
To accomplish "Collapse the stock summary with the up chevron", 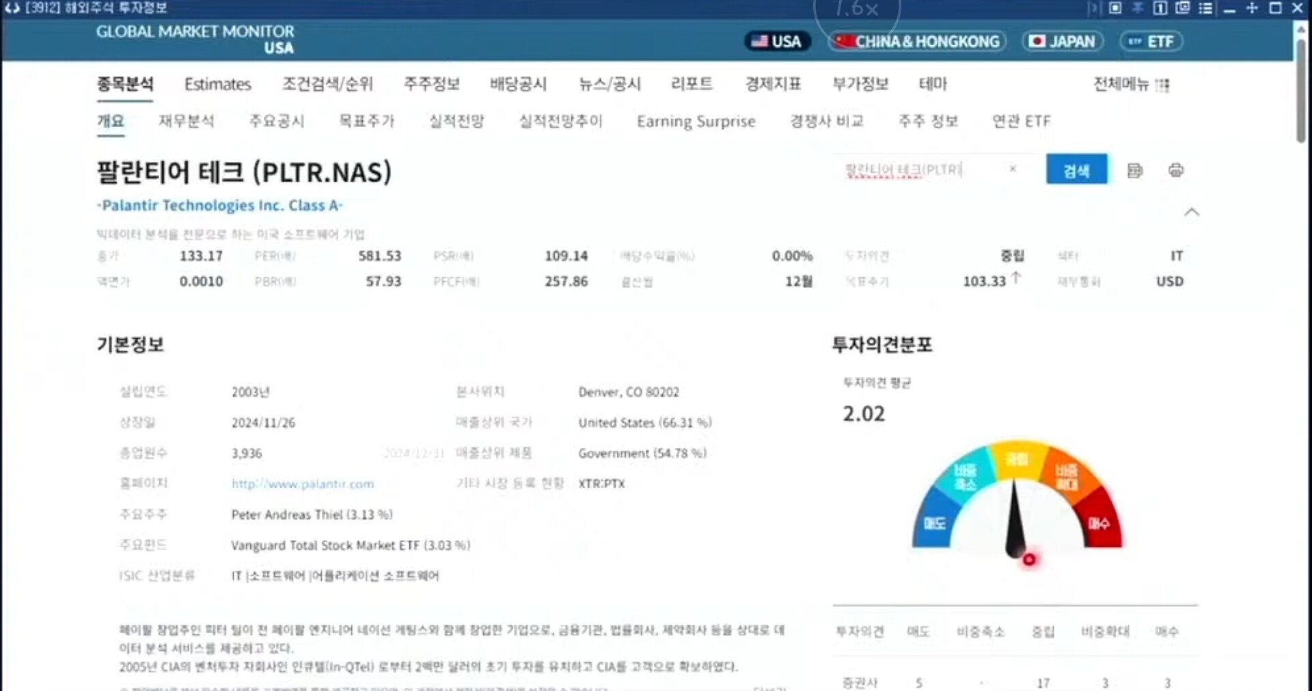I will [1192, 212].
